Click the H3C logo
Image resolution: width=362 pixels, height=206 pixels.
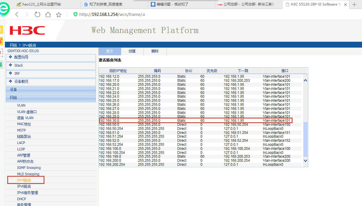27,30
